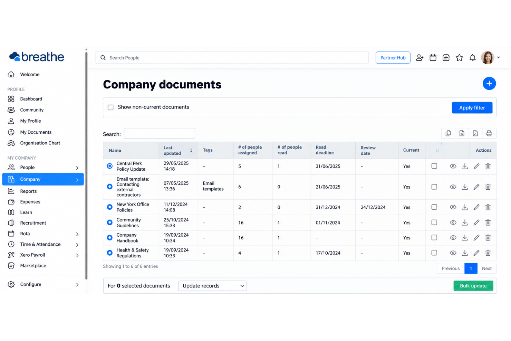
Task: Export table to Excel icon
Action: pos(462,133)
